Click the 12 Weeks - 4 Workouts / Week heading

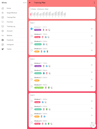tap(39, 9)
